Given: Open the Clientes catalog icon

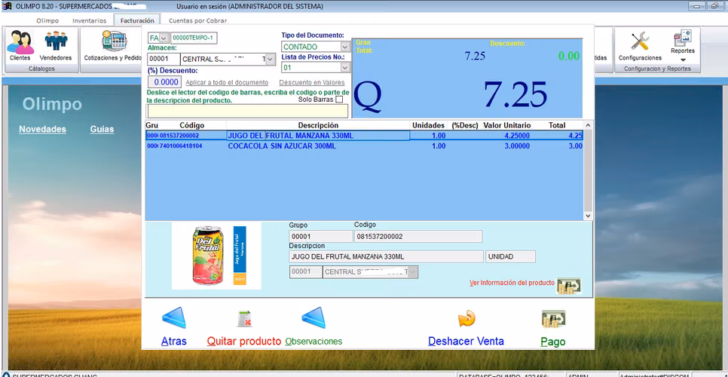Looking at the screenshot, I should click(20, 42).
